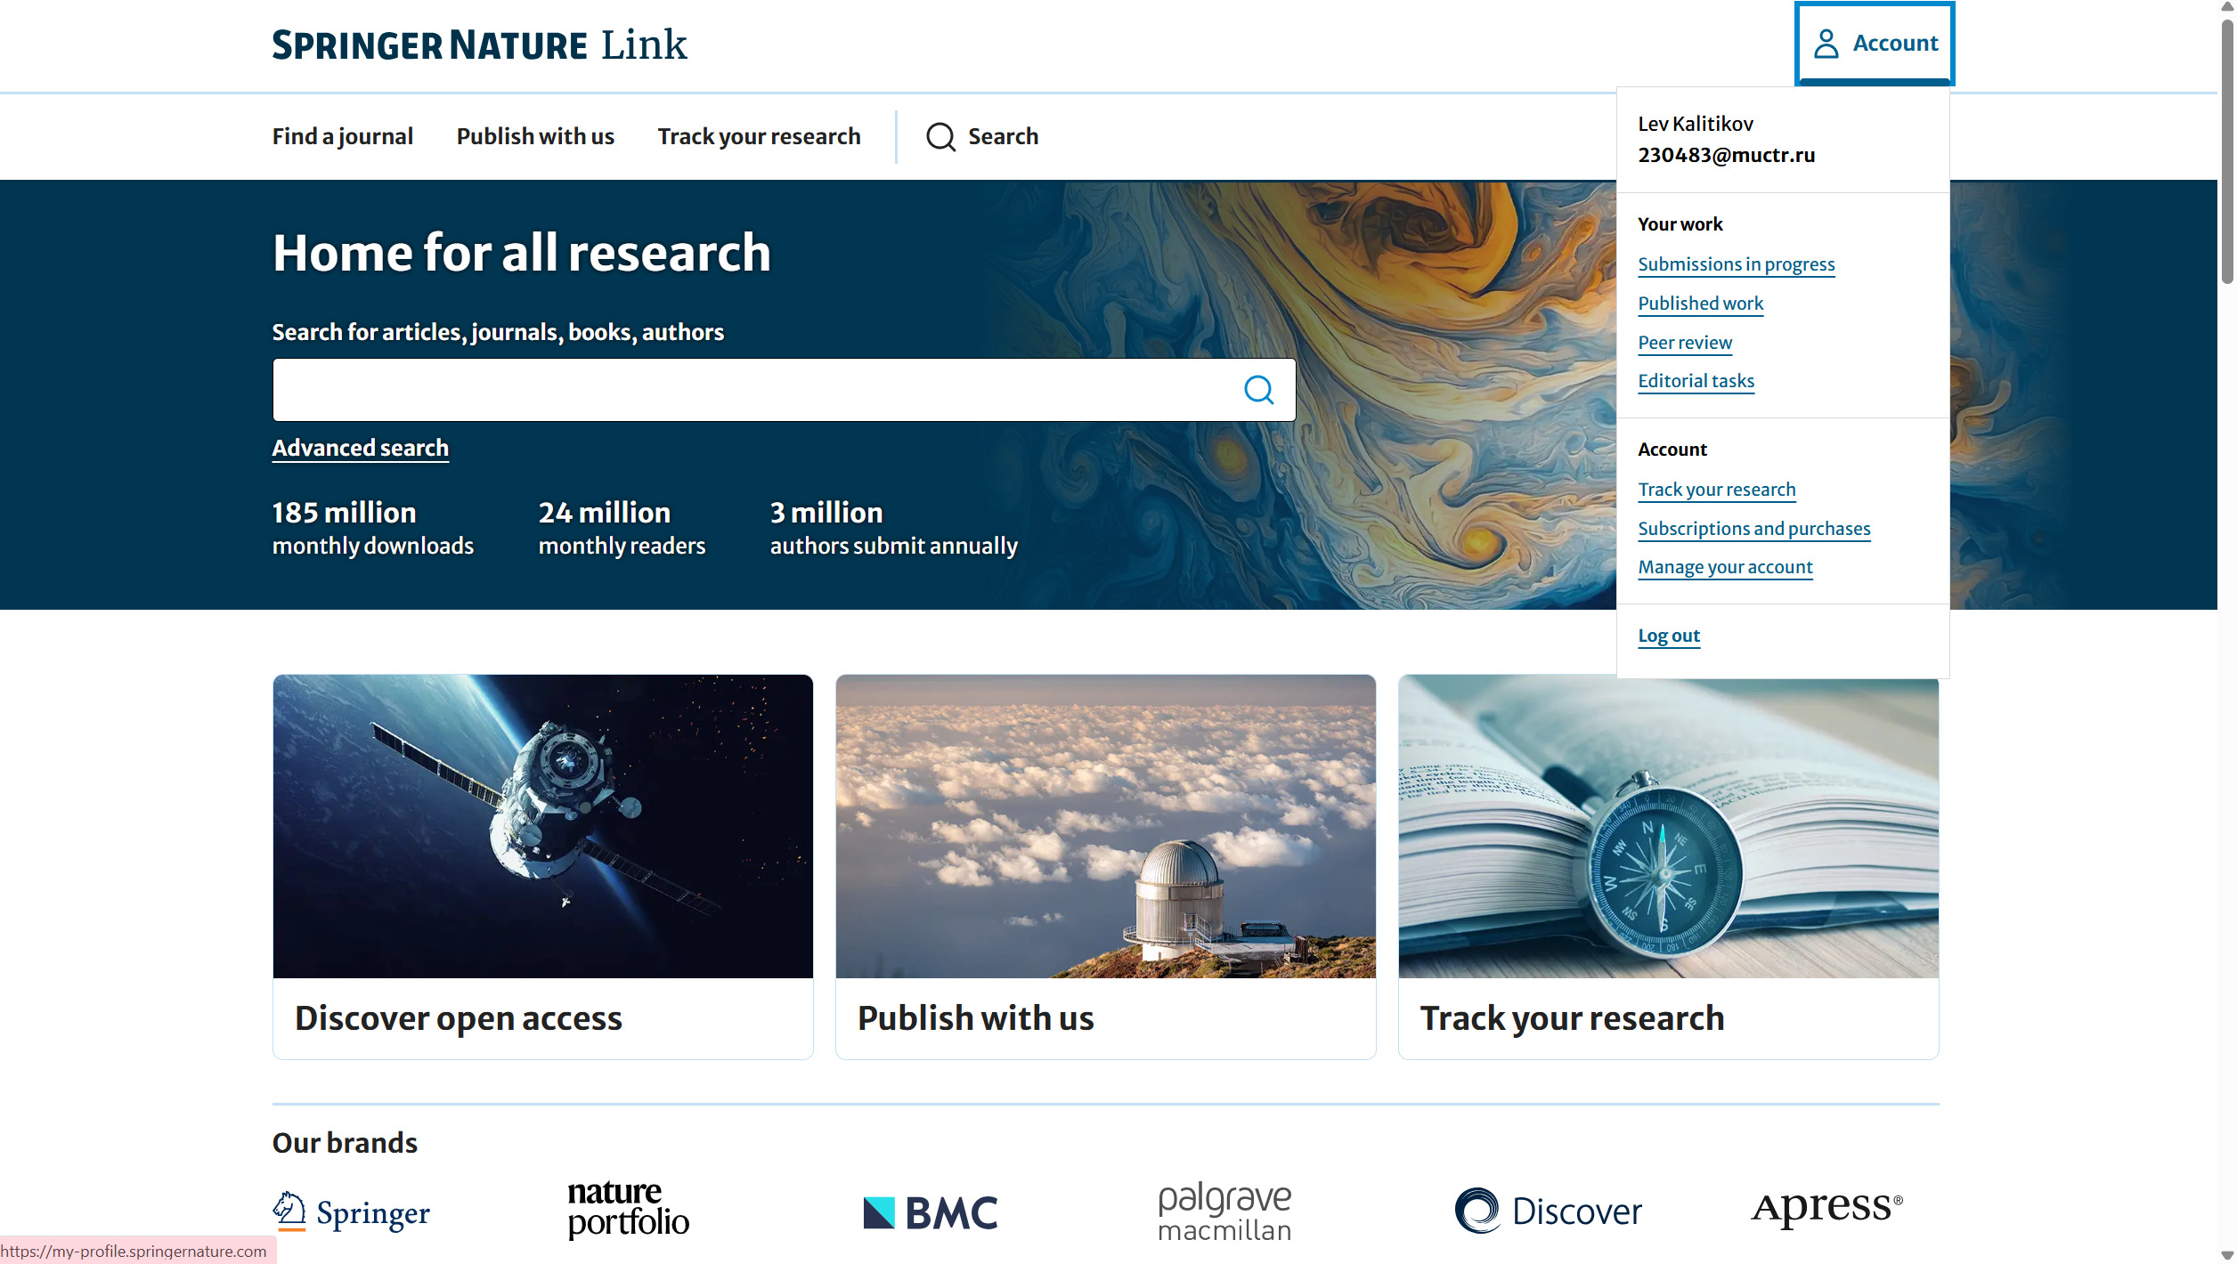Viewport: 2237px width, 1264px height.
Task: Open the nature portfolio logo
Action: pos(628,1209)
